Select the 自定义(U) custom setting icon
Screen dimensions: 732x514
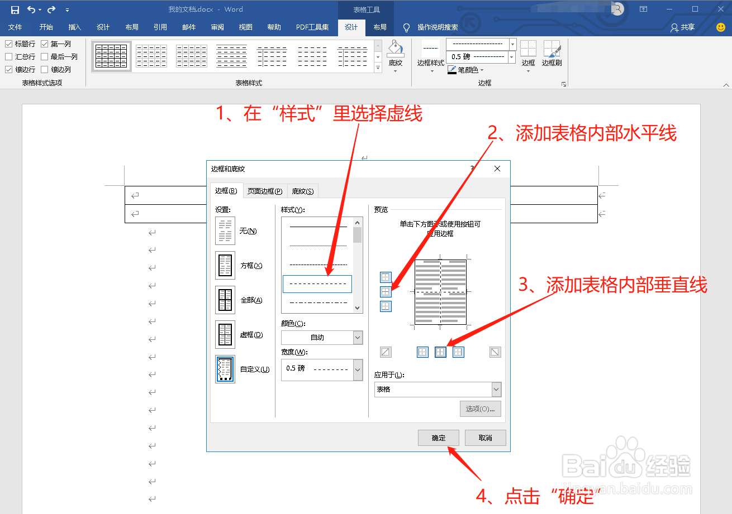225,369
